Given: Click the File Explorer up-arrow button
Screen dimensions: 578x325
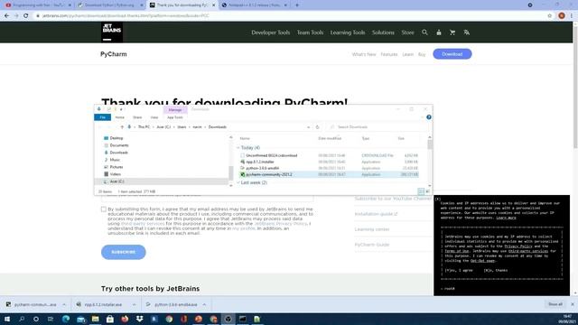Looking at the screenshot, I should 122,127.
